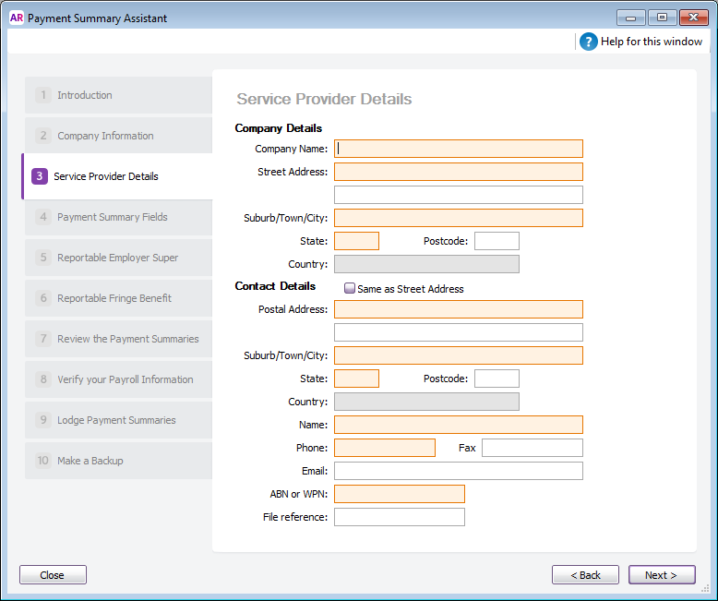Click the Email field
718x601 pixels.
pos(459,471)
